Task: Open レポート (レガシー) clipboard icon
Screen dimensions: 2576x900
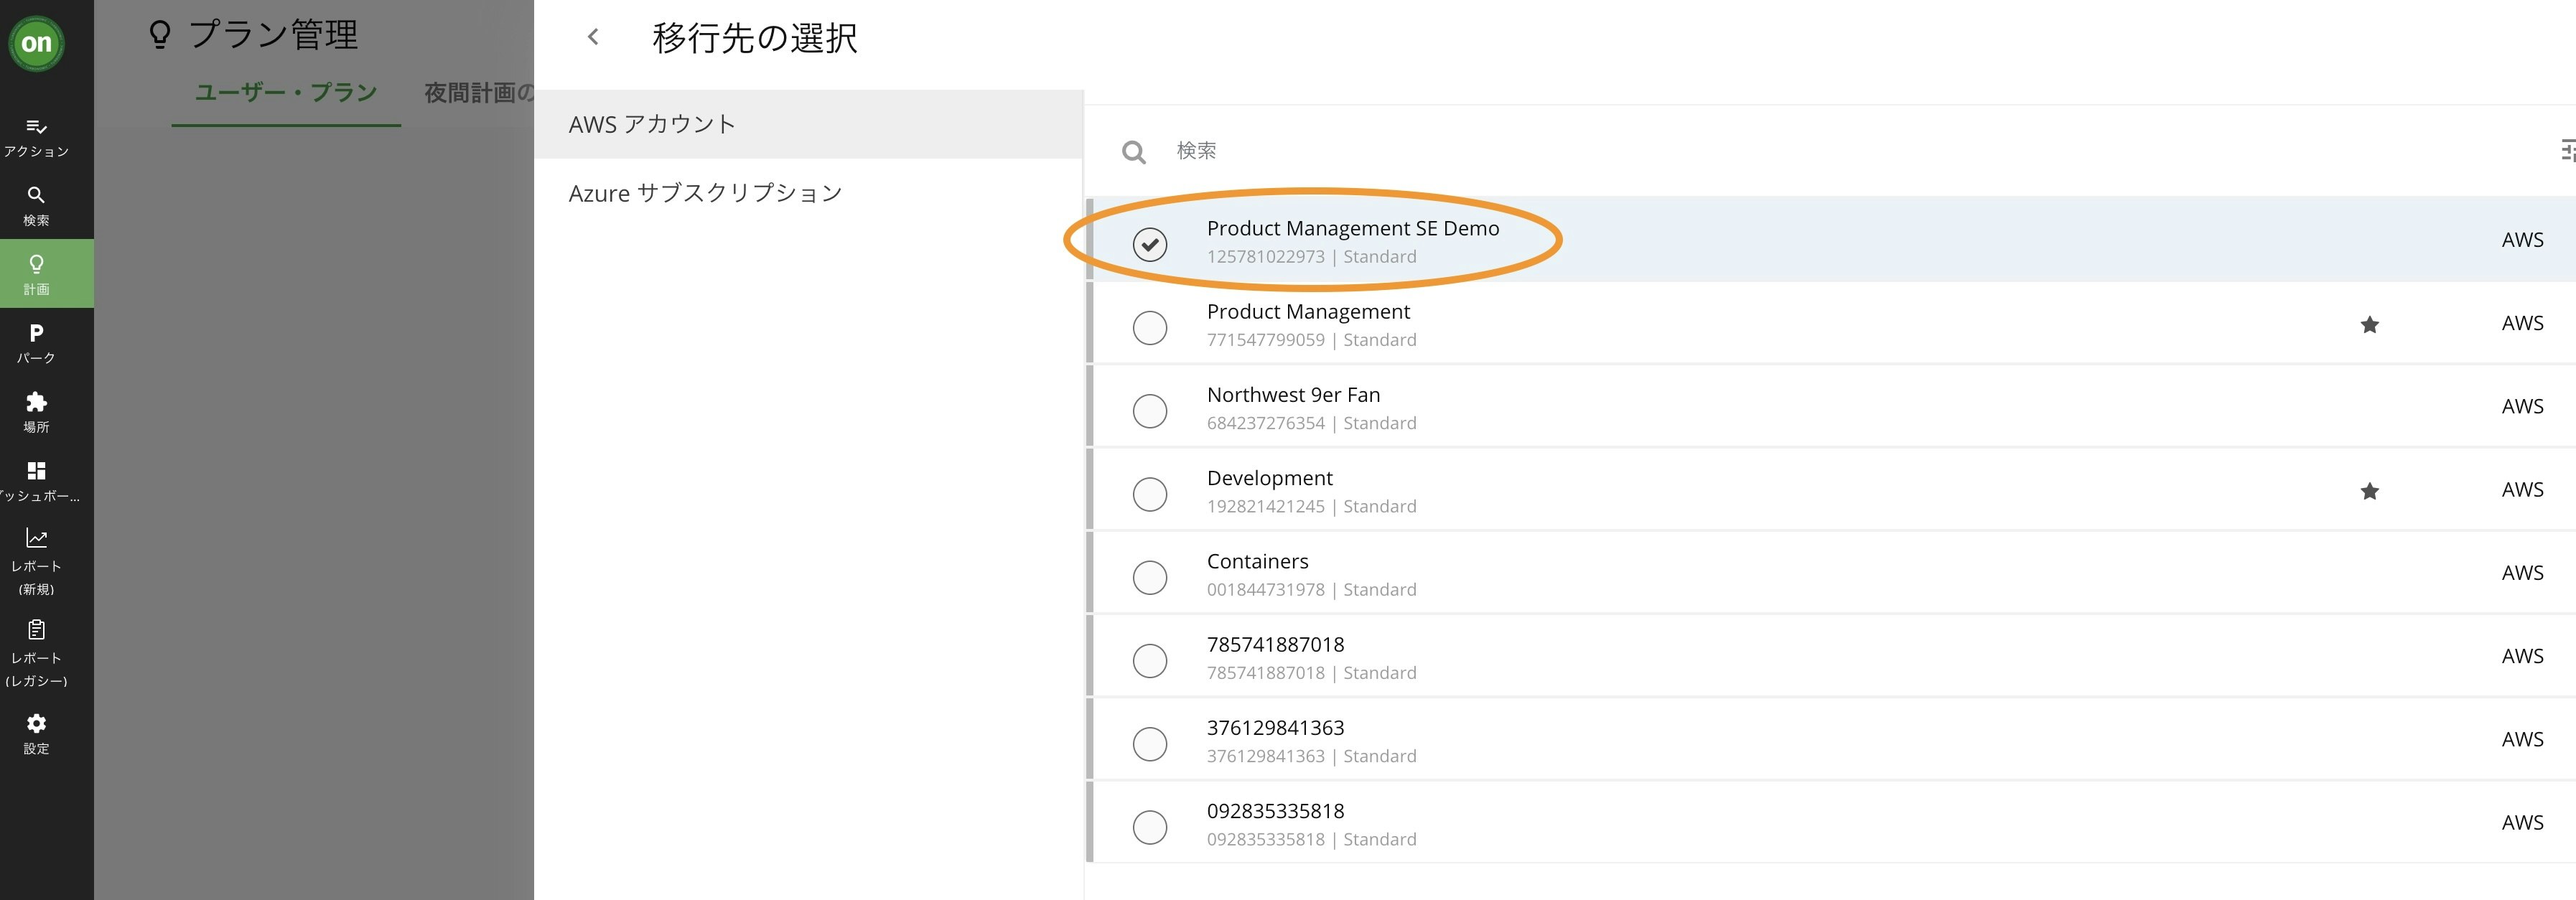Action: pyautogui.click(x=36, y=653)
